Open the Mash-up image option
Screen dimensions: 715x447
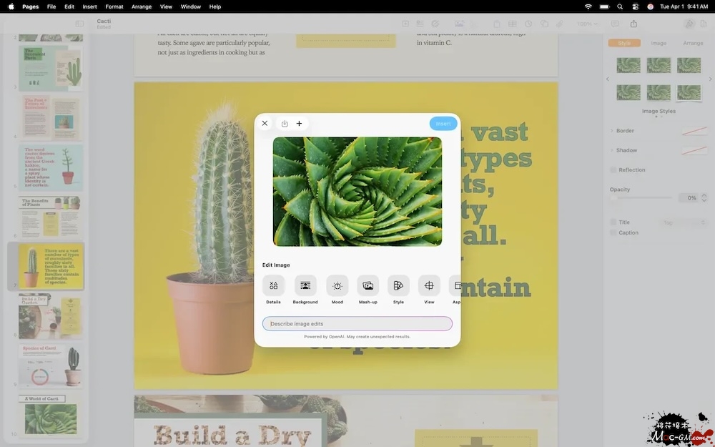pos(368,285)
